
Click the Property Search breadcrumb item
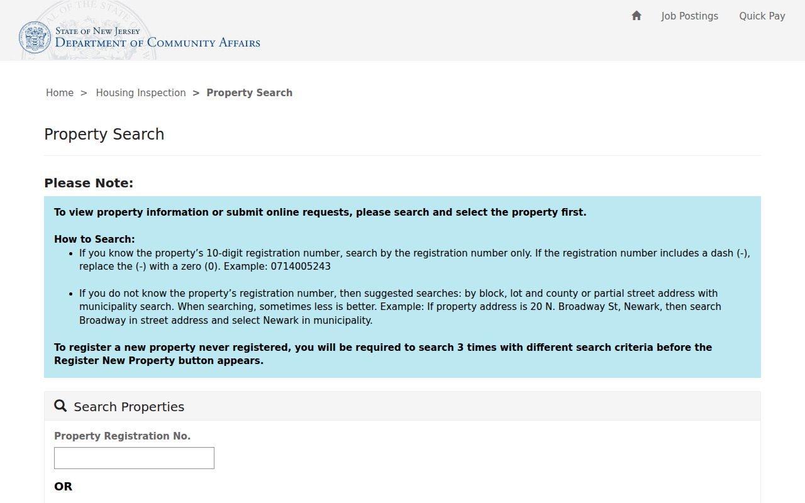(250, 93)
